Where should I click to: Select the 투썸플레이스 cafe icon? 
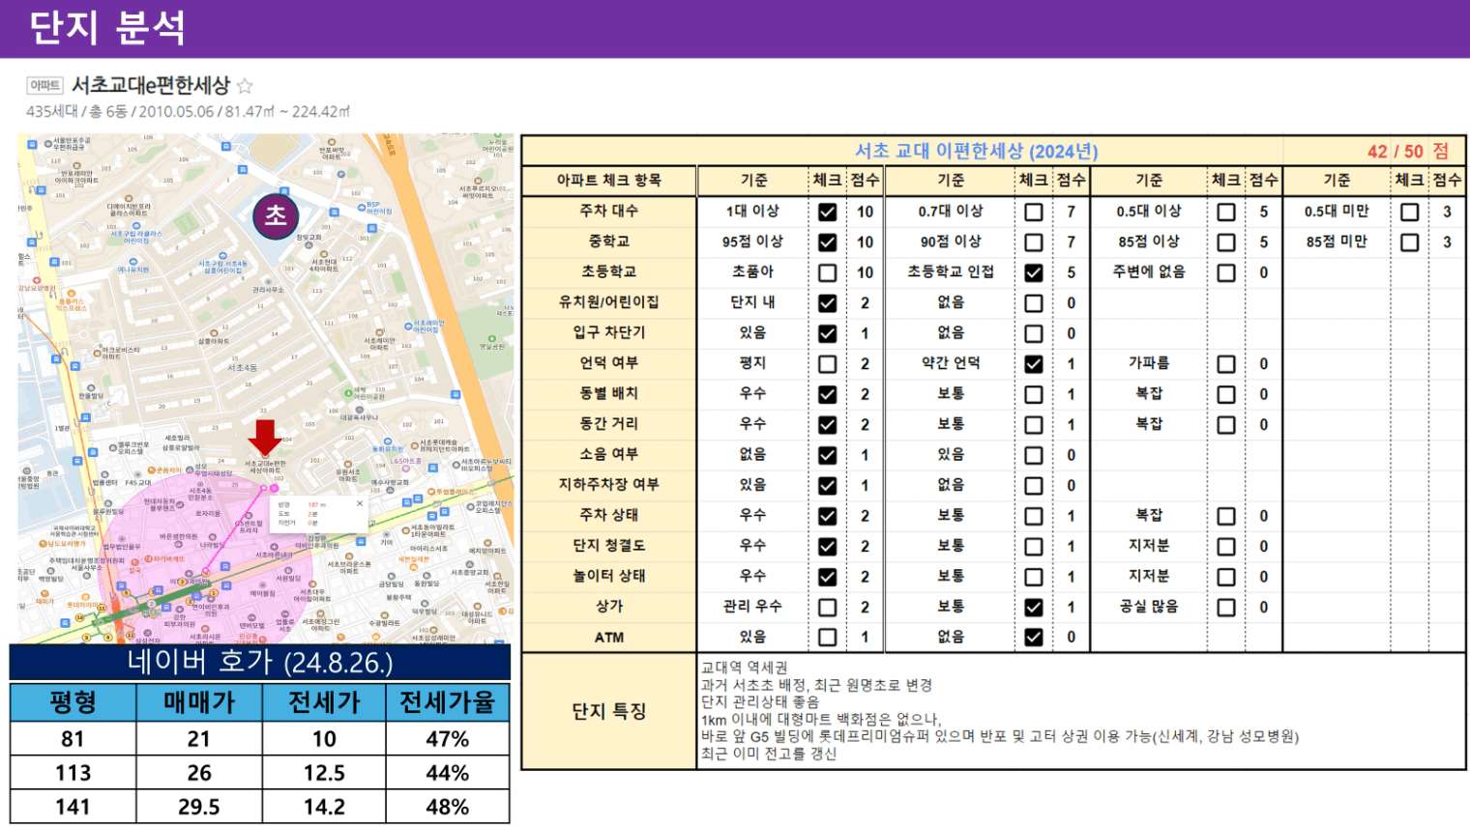click(x=431, y=492)
